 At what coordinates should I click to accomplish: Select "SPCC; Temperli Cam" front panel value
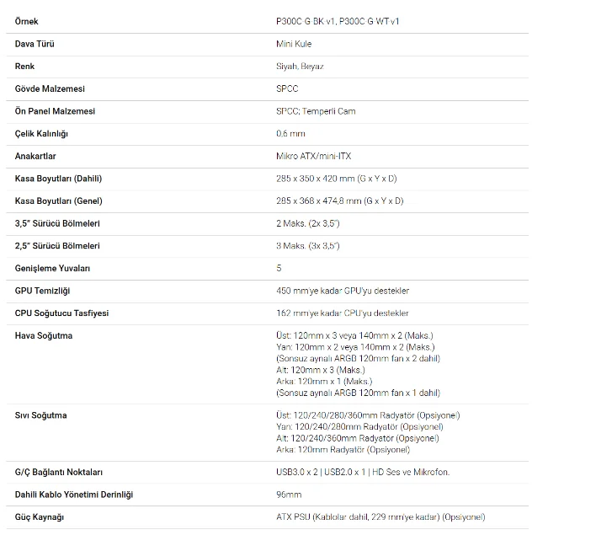[x=316, y=111]
